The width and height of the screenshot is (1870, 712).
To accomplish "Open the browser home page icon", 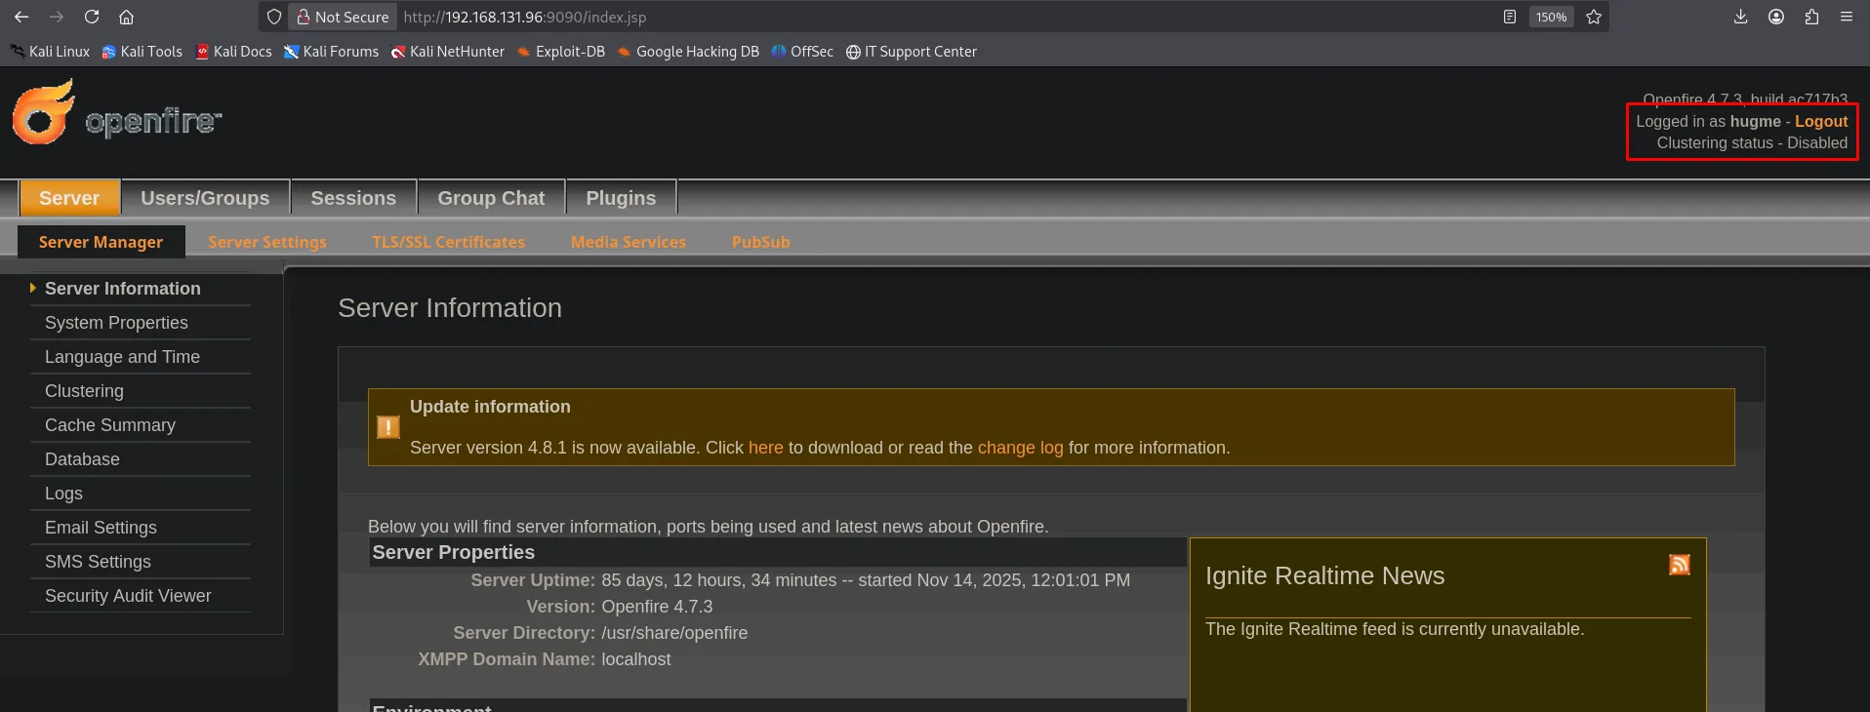I will [126, 17].
